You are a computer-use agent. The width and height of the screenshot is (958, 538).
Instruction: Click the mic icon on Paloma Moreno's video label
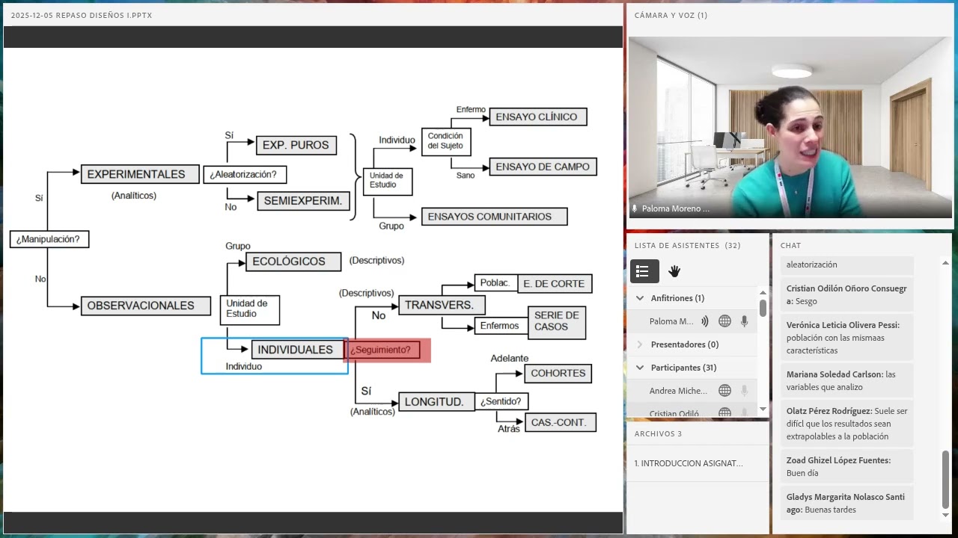pyautogui.click(x=635, y=209)
